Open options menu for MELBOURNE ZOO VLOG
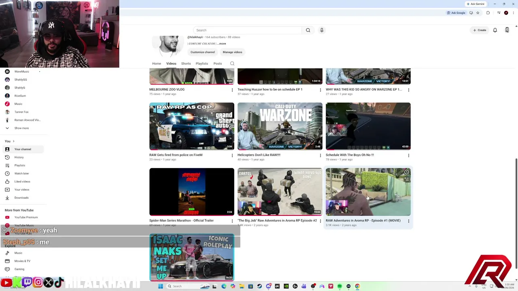The width and height of the screenshot is (518, 291). [x=232, y=90]
